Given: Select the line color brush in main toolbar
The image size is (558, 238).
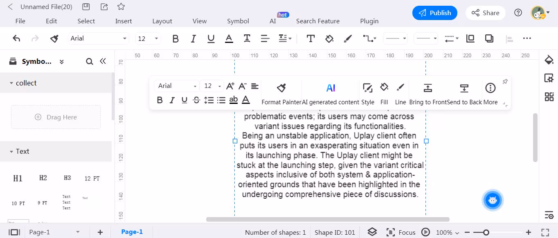Looking at the screenshot, I should coord(348,38).
